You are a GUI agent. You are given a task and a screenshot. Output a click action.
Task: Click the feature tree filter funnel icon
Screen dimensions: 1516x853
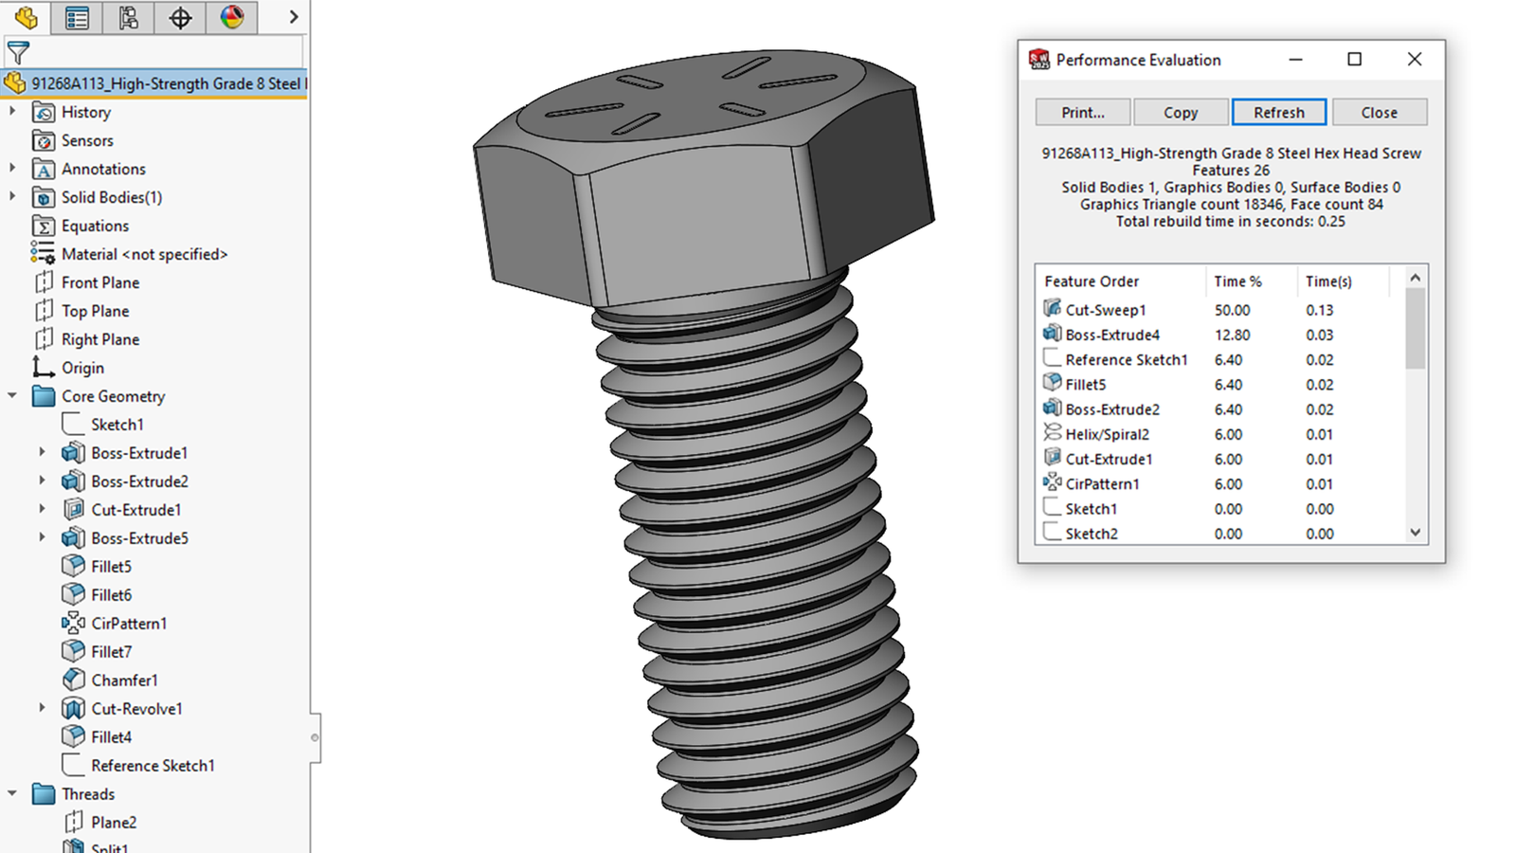[18, 53]
